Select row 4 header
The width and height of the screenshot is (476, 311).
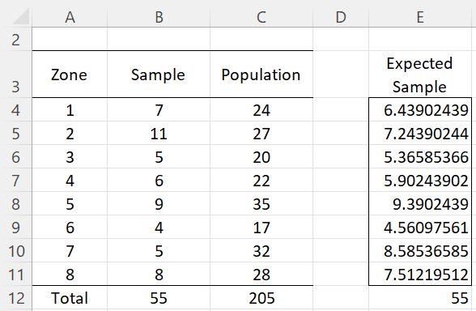tap(16, 109)
